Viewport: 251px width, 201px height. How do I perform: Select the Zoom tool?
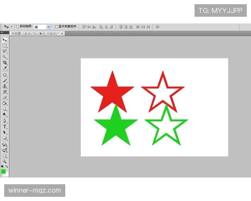click(5, 161)
